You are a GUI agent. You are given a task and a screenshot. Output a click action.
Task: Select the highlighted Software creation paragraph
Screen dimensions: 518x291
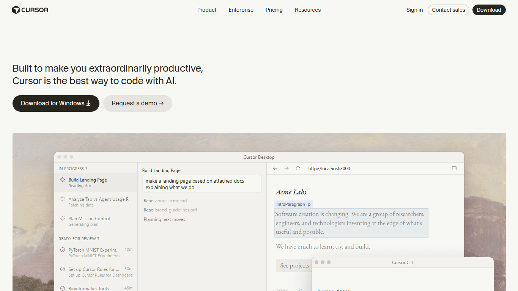(351, 223)
